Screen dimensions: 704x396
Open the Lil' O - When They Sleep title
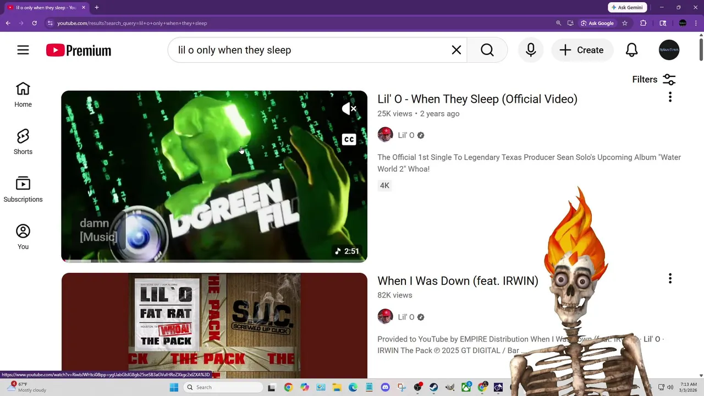coord(477,99)
